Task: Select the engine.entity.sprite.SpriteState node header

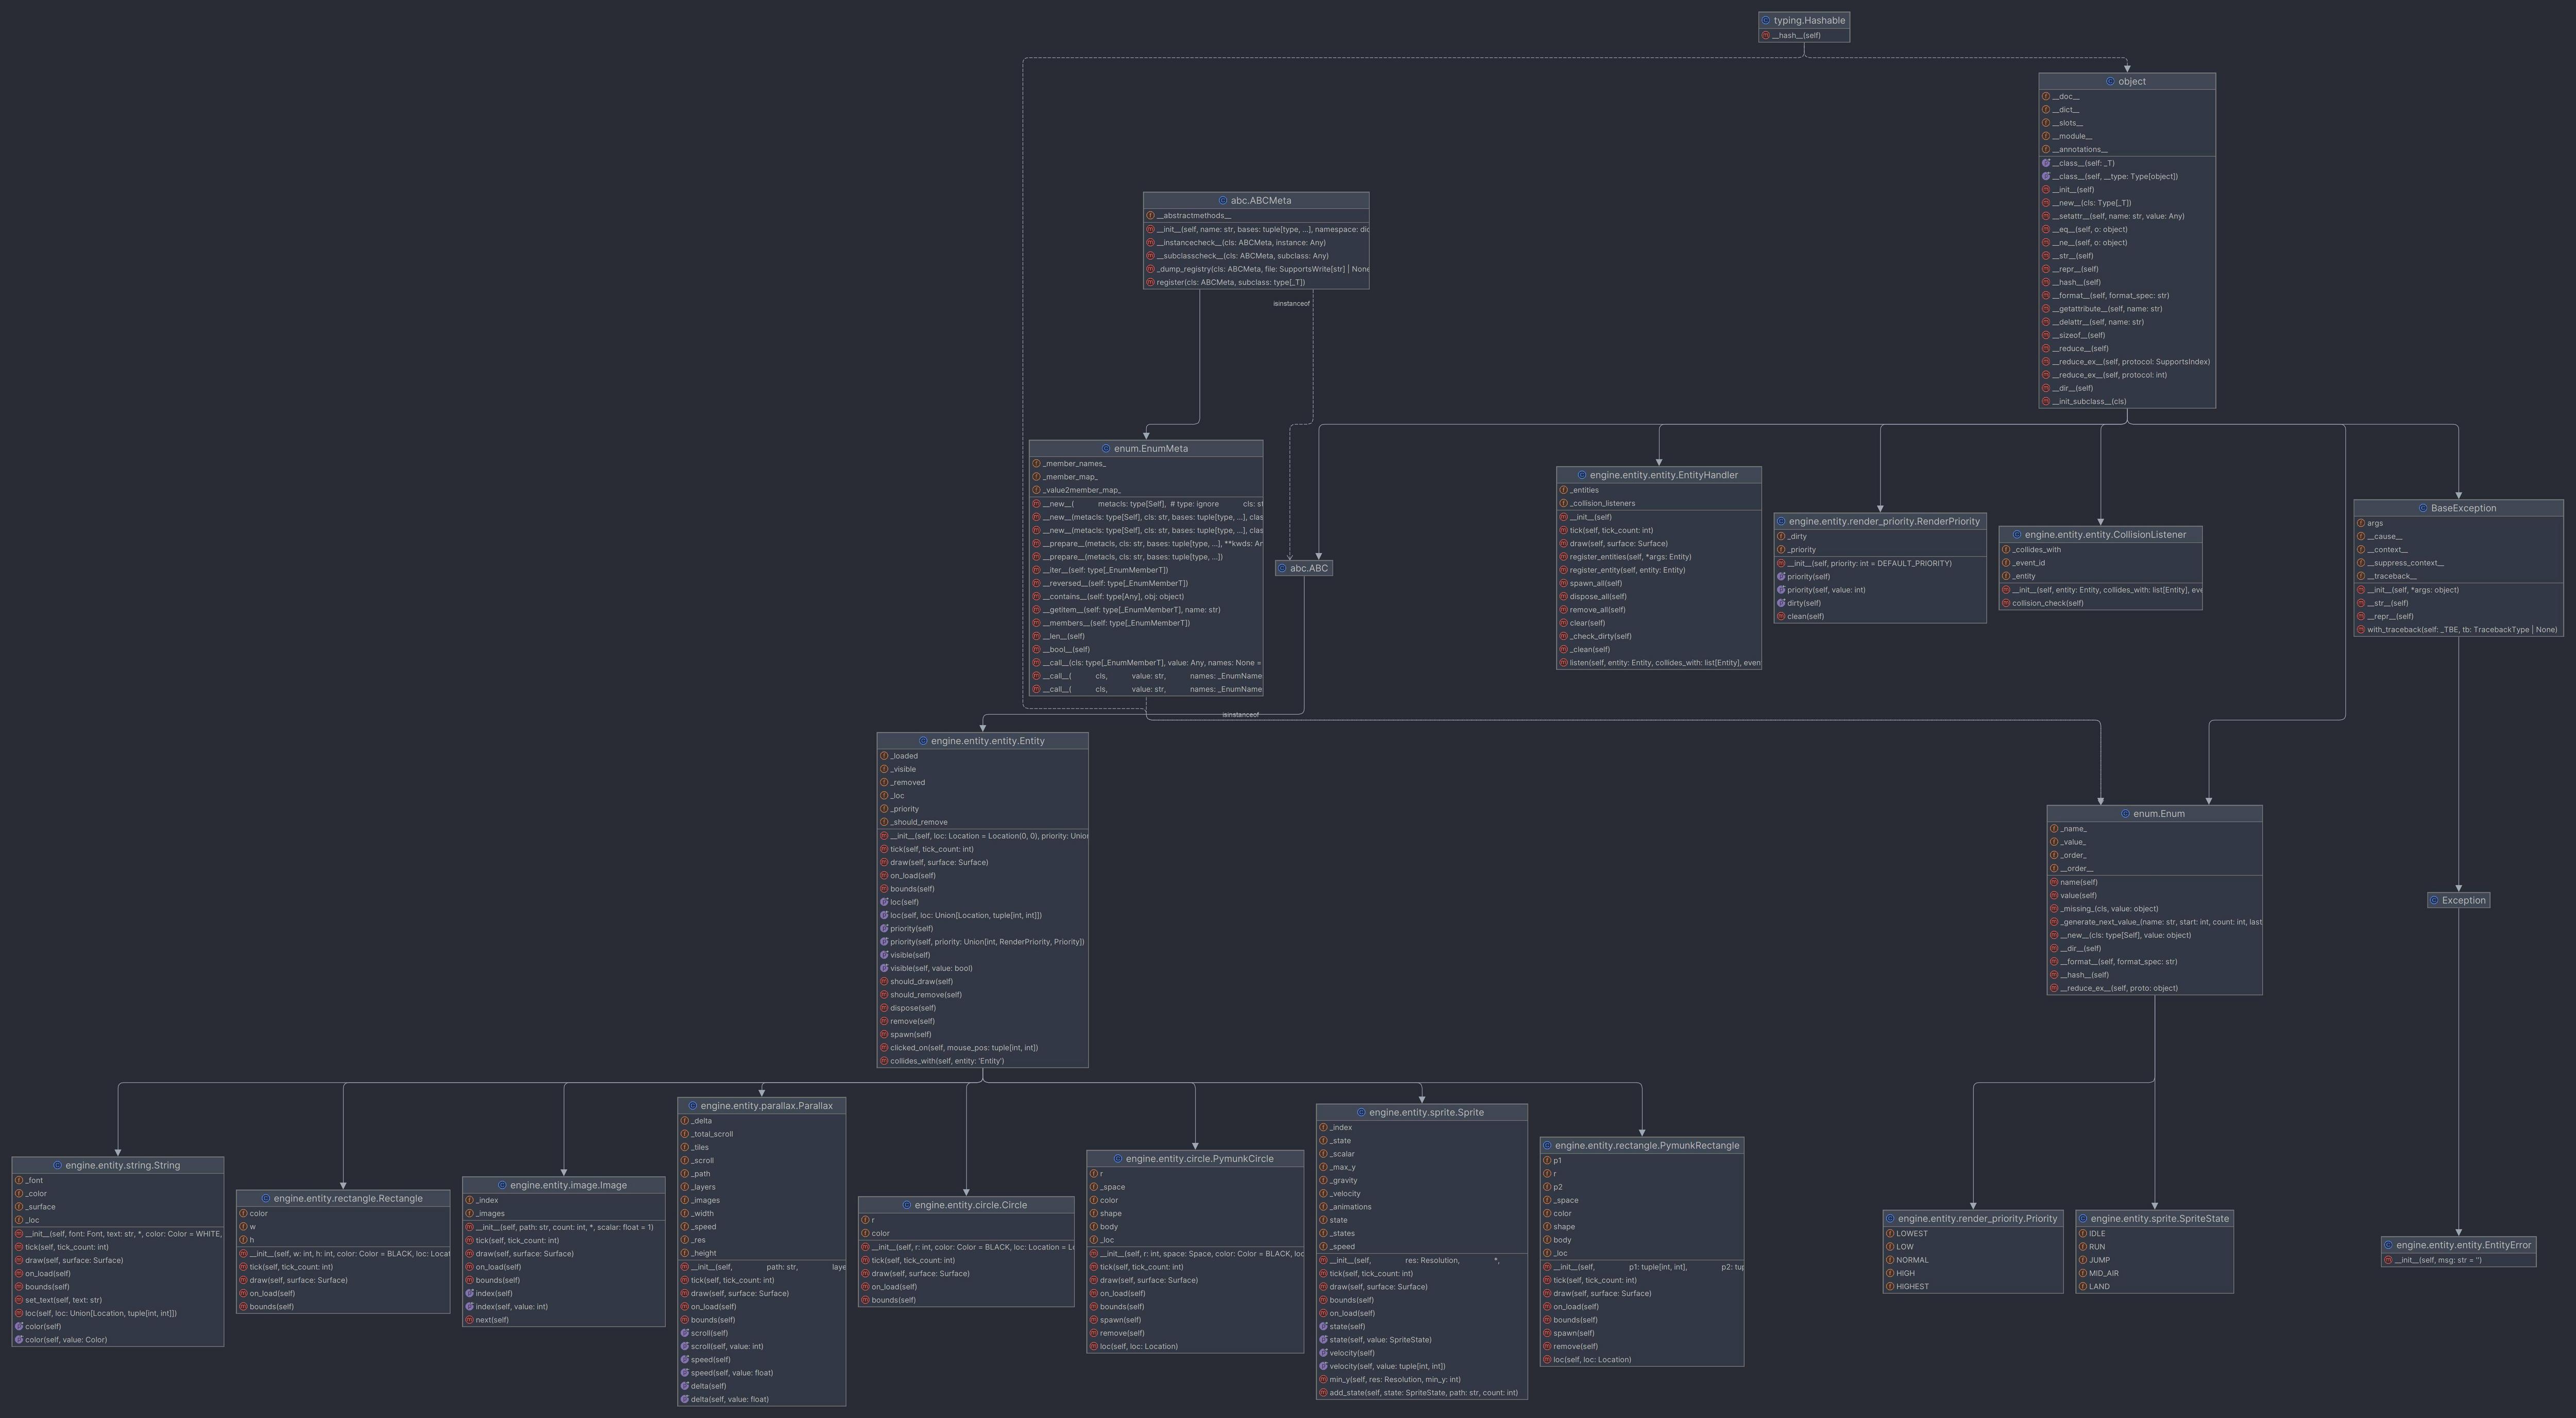Action: (x=2154, y=1219)
